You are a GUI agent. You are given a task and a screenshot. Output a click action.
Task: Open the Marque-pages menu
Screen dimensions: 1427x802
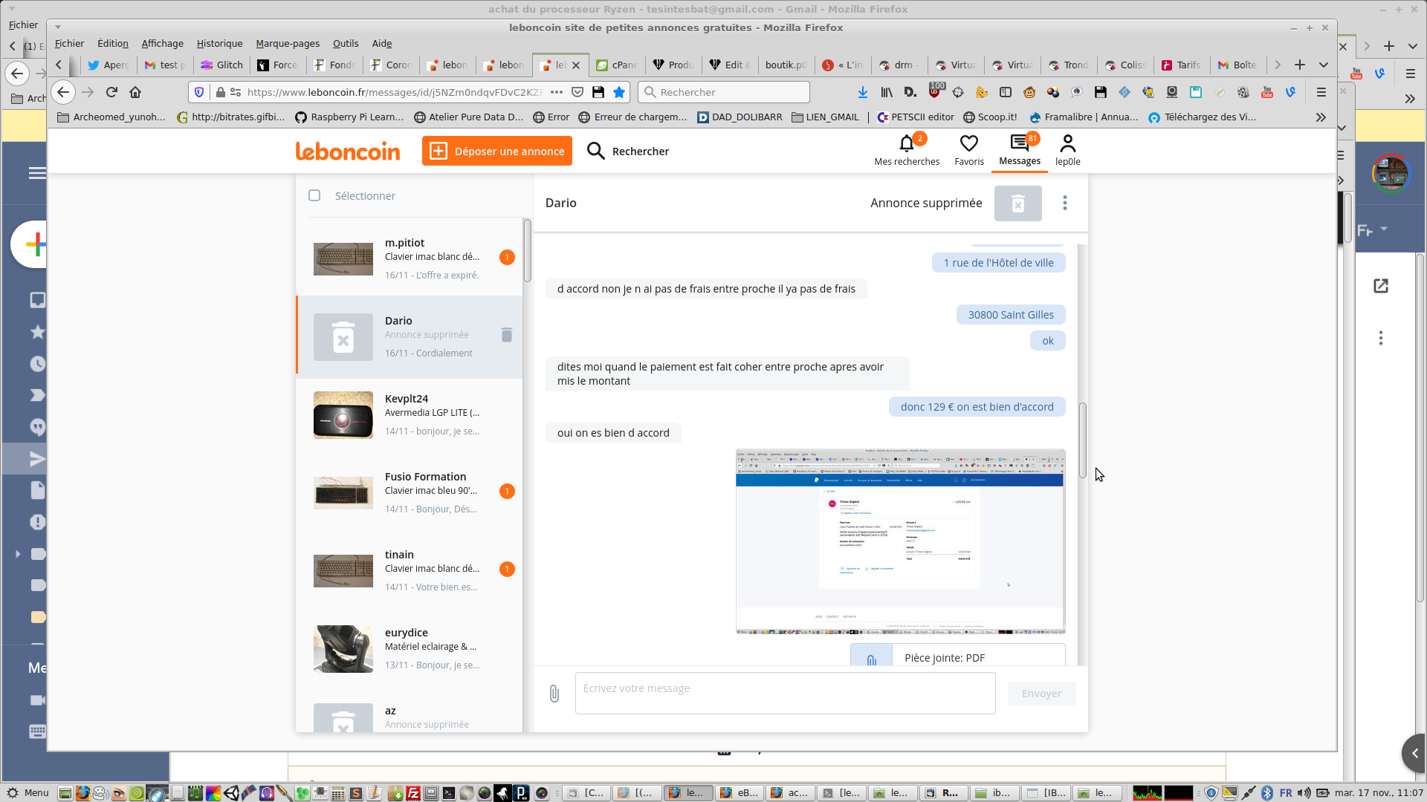288,44
